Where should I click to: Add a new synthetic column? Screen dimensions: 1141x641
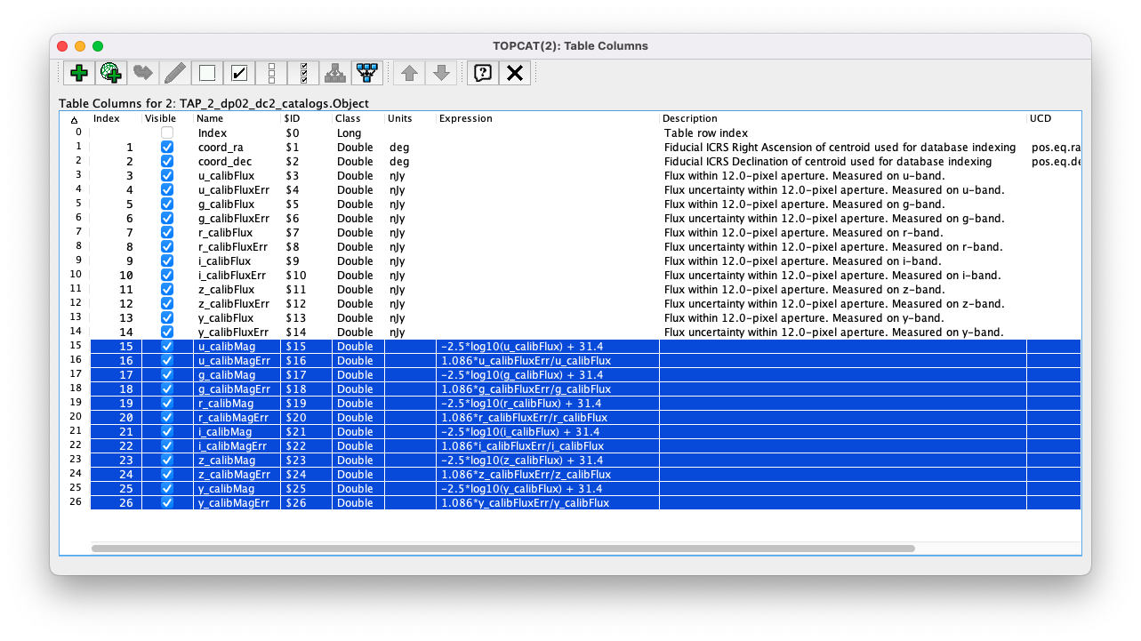pyautogui.click(x=78, y=73)
